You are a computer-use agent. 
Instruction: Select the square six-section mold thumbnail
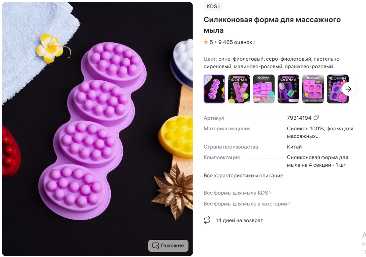pyautogui.click(x=264, y=89)
